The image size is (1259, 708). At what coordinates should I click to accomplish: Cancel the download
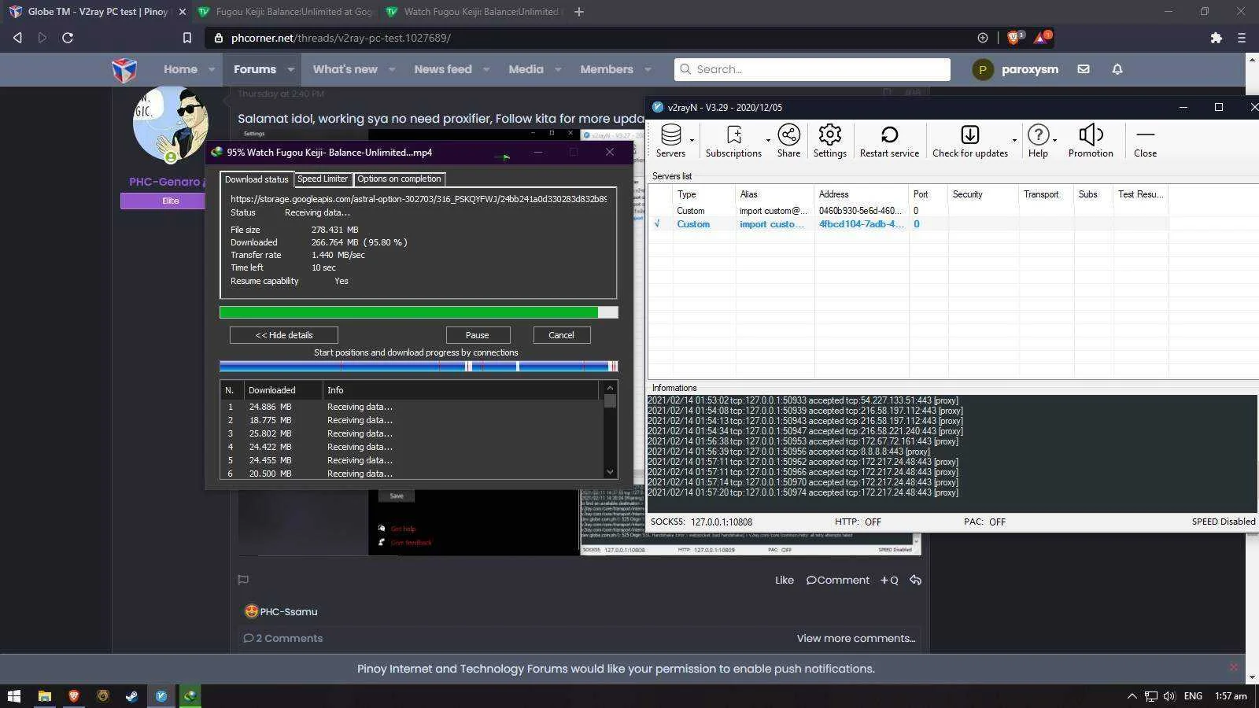[561, 335]
